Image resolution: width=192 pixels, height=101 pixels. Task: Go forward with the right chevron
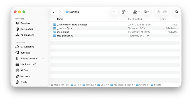click(60, 12)
